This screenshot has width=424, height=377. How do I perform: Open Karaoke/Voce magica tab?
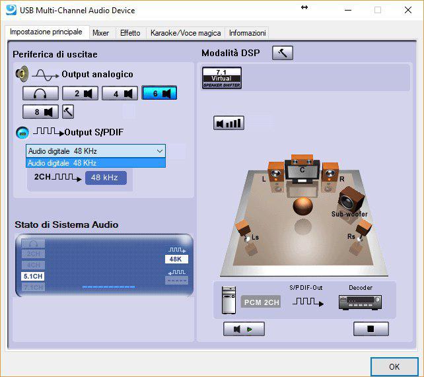coord(186,33)
